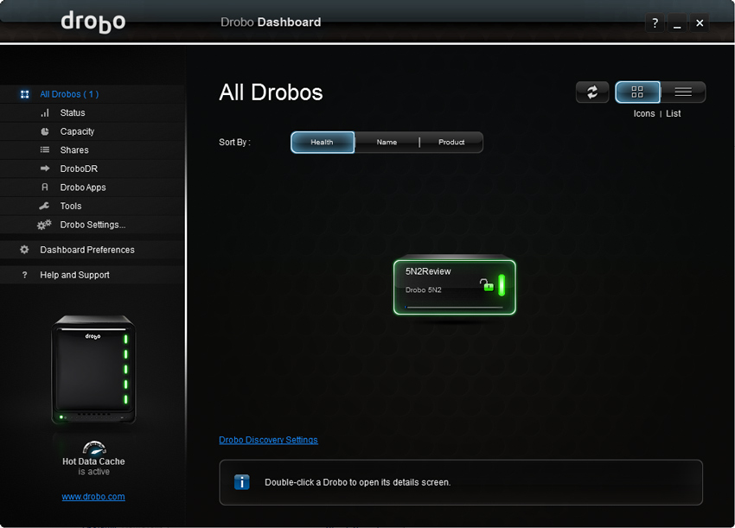Open the Capacity page
Screen dimensions: 735x528
tap(77, 131)
